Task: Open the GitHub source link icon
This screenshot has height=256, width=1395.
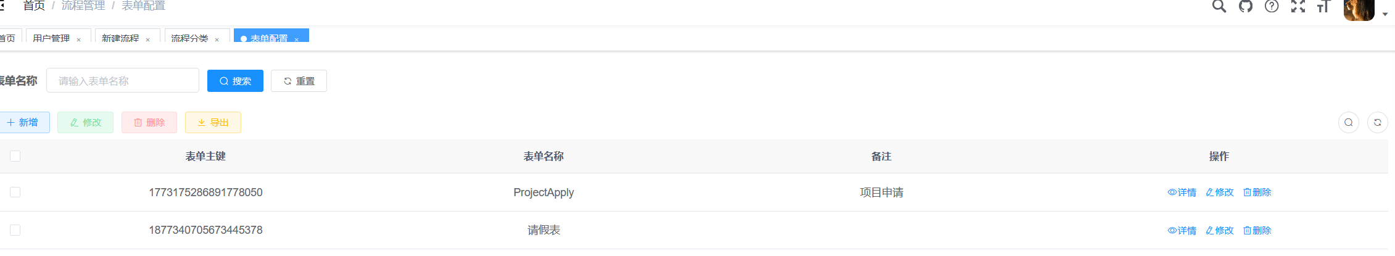Action: coord(1246,6)
